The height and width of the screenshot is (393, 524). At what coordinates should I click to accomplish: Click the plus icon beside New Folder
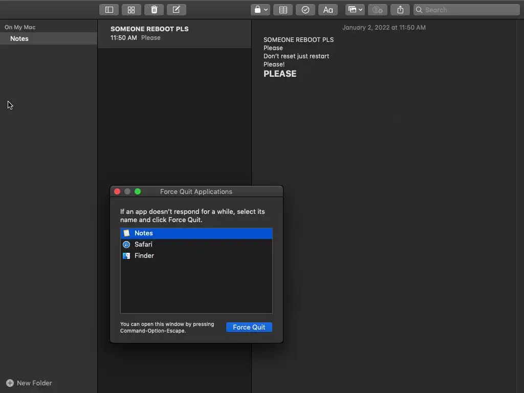pyautogui.click(x=10, y=383)
